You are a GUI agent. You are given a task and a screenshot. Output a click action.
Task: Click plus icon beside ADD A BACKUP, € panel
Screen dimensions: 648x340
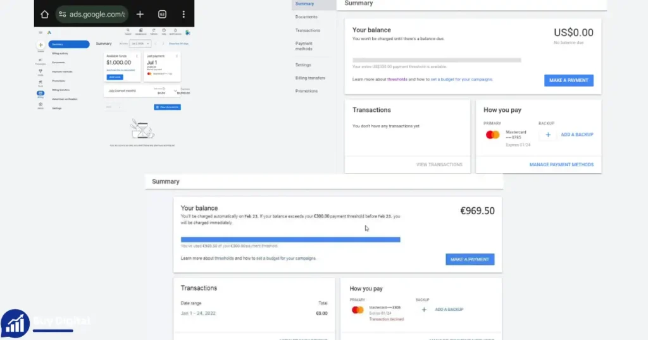point(424,310)
